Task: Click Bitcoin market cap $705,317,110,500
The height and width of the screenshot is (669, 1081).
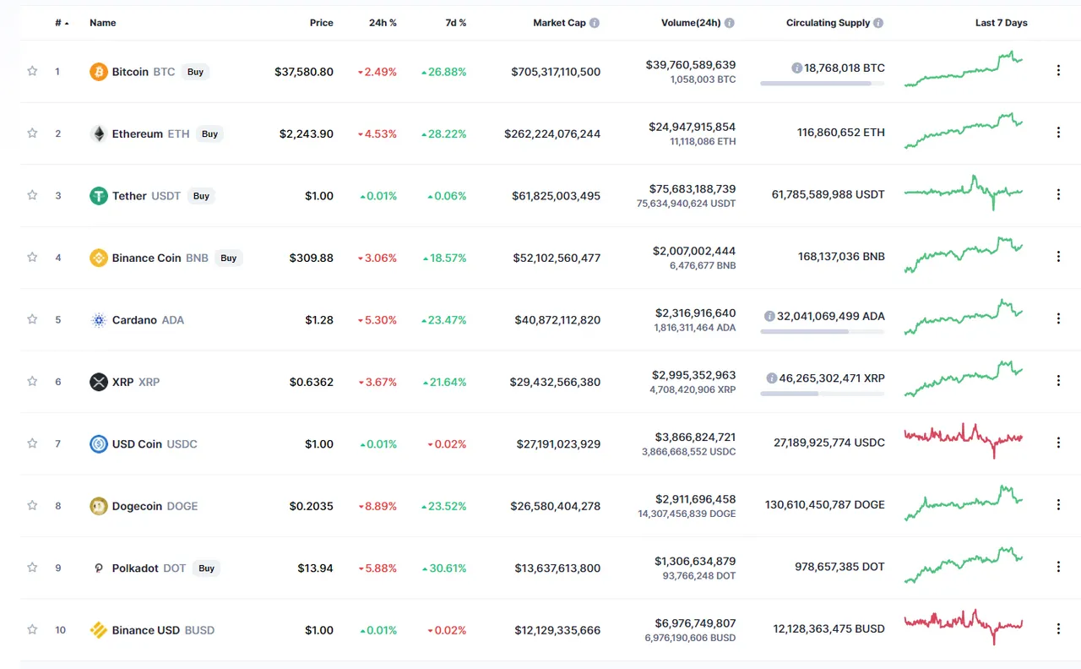Action: (556, 72)
